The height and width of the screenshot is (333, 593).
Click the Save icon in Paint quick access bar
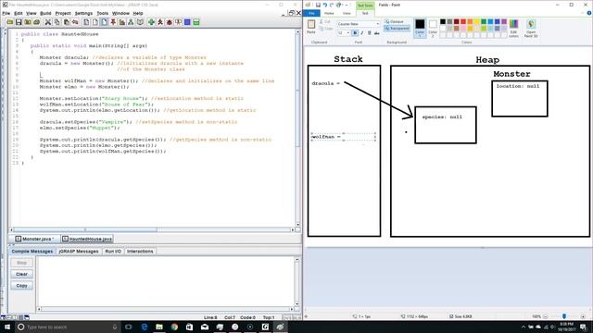pyautogui.click(x=318, y=5)
